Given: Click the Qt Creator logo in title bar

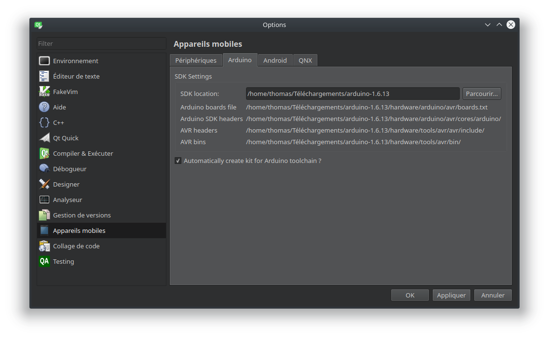Looking at the screenshot, I should pyautogui.click(x=38, y=25).
